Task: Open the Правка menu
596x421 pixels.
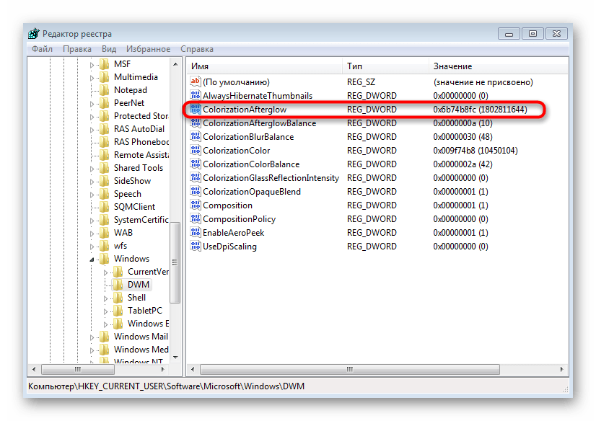Action: click(x=77, y=49)
